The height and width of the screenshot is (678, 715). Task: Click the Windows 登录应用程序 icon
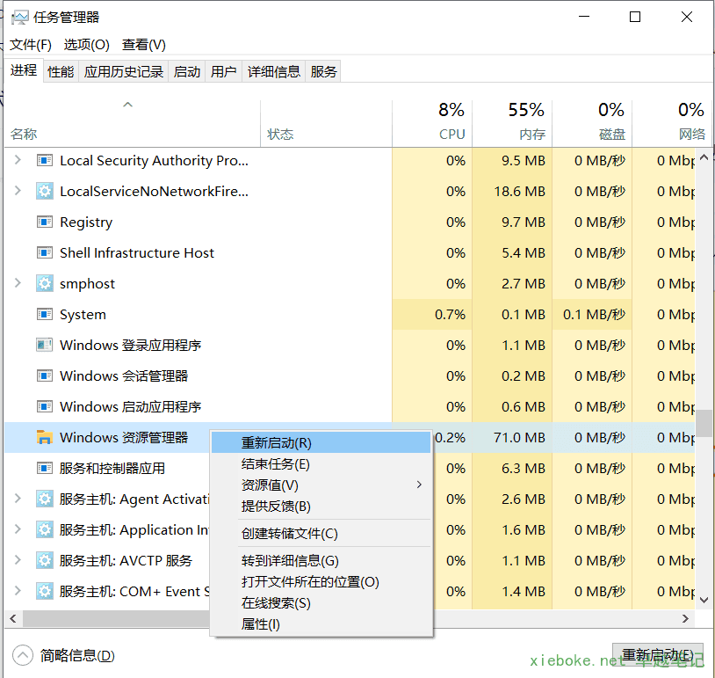point(44,346)
